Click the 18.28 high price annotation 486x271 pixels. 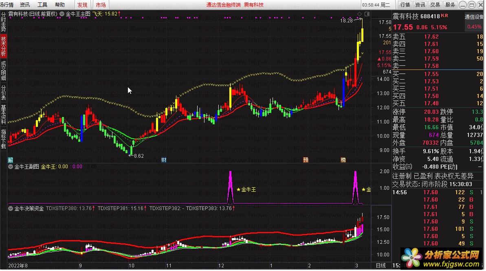347,21
